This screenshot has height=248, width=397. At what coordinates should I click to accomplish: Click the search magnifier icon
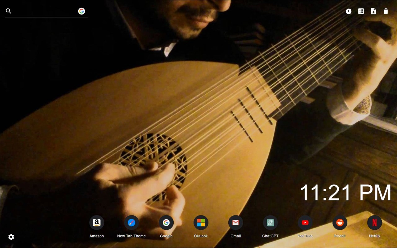tap(9, 11)
